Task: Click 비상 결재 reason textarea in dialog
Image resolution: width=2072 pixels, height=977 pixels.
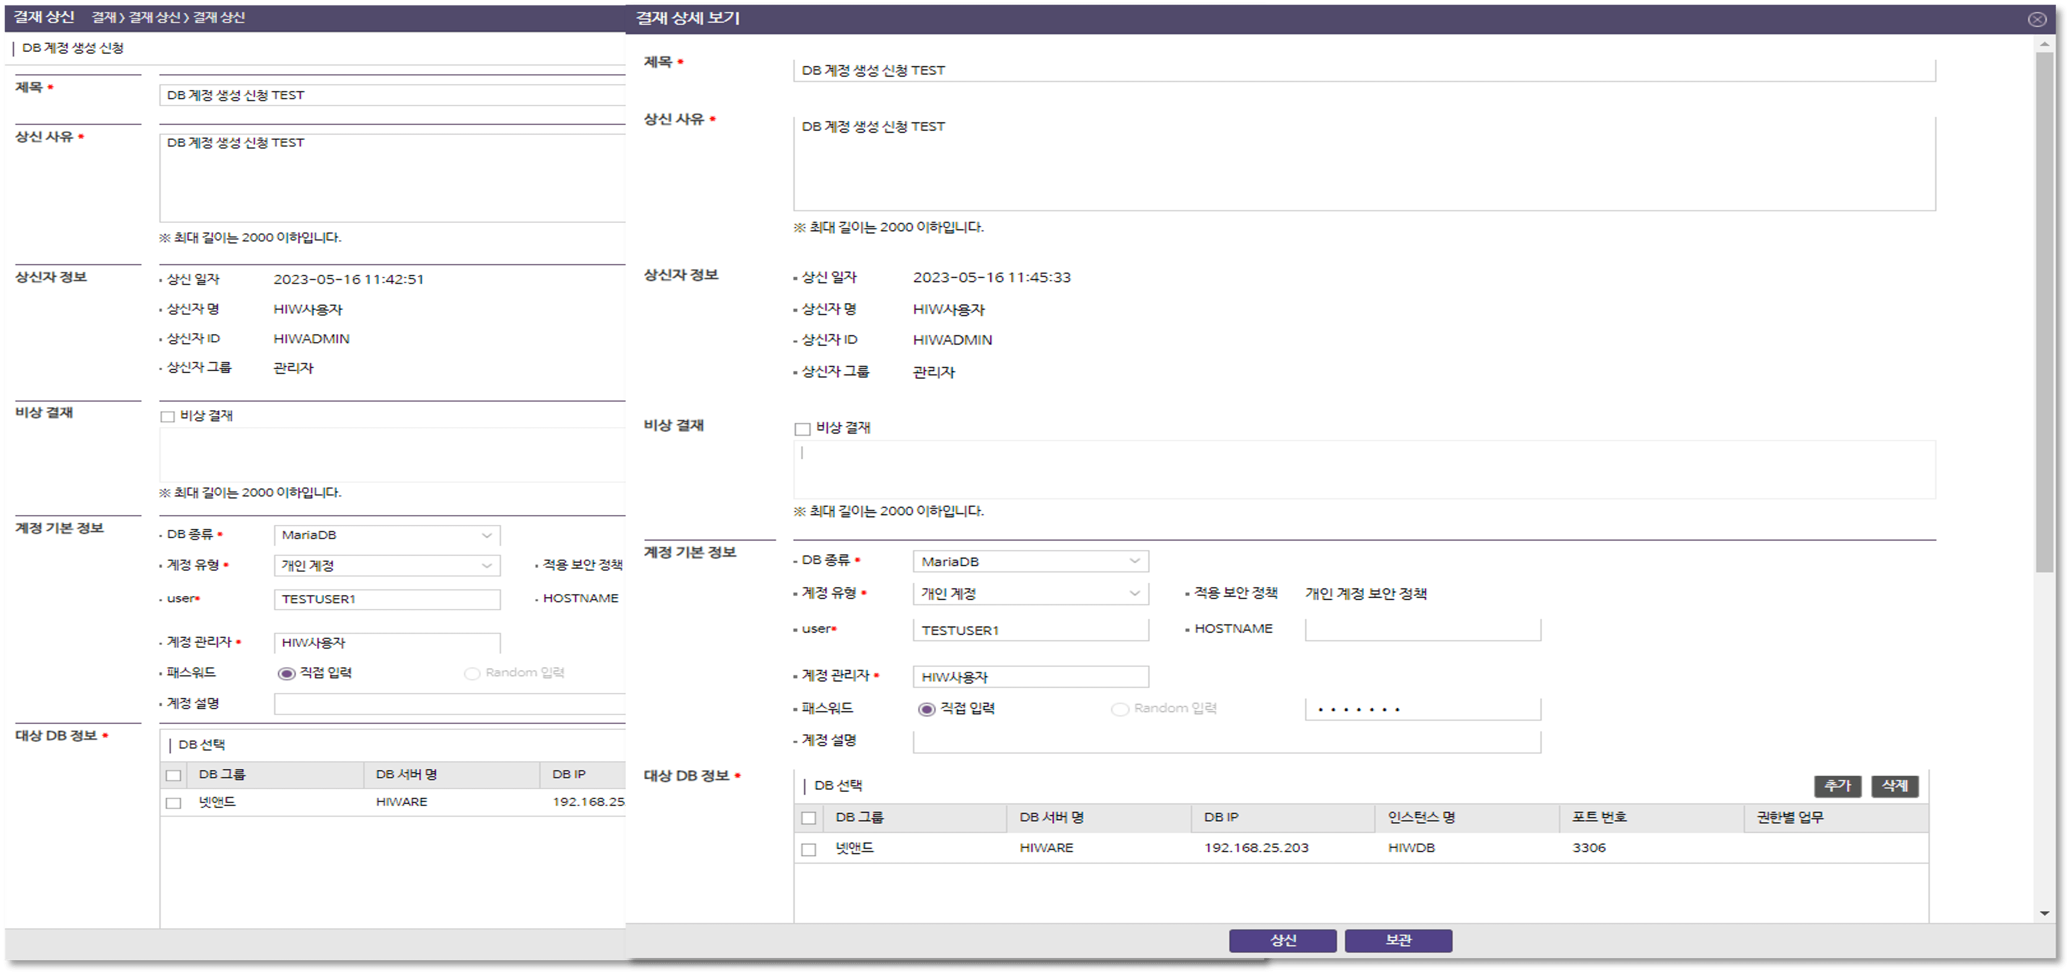Action: pyautogui.click(x=1364, y=469)
